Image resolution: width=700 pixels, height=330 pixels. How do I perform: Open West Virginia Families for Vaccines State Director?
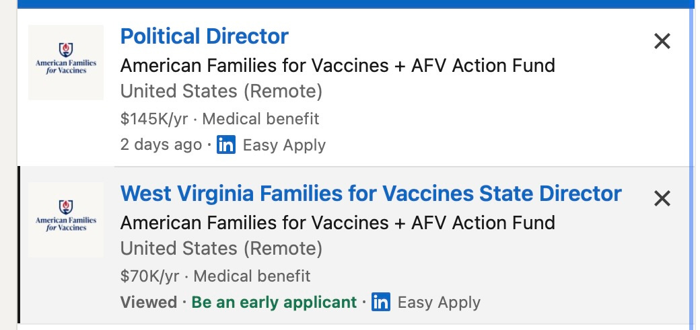370,194
